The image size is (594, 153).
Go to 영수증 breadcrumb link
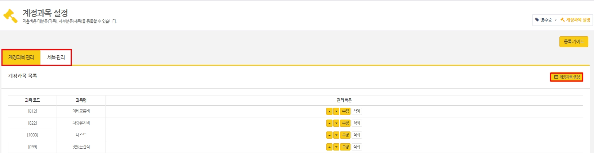pos(545,20)
